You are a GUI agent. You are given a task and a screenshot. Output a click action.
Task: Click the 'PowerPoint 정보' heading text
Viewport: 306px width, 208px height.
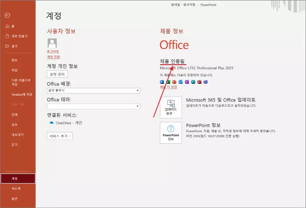[x=203, y=125]
